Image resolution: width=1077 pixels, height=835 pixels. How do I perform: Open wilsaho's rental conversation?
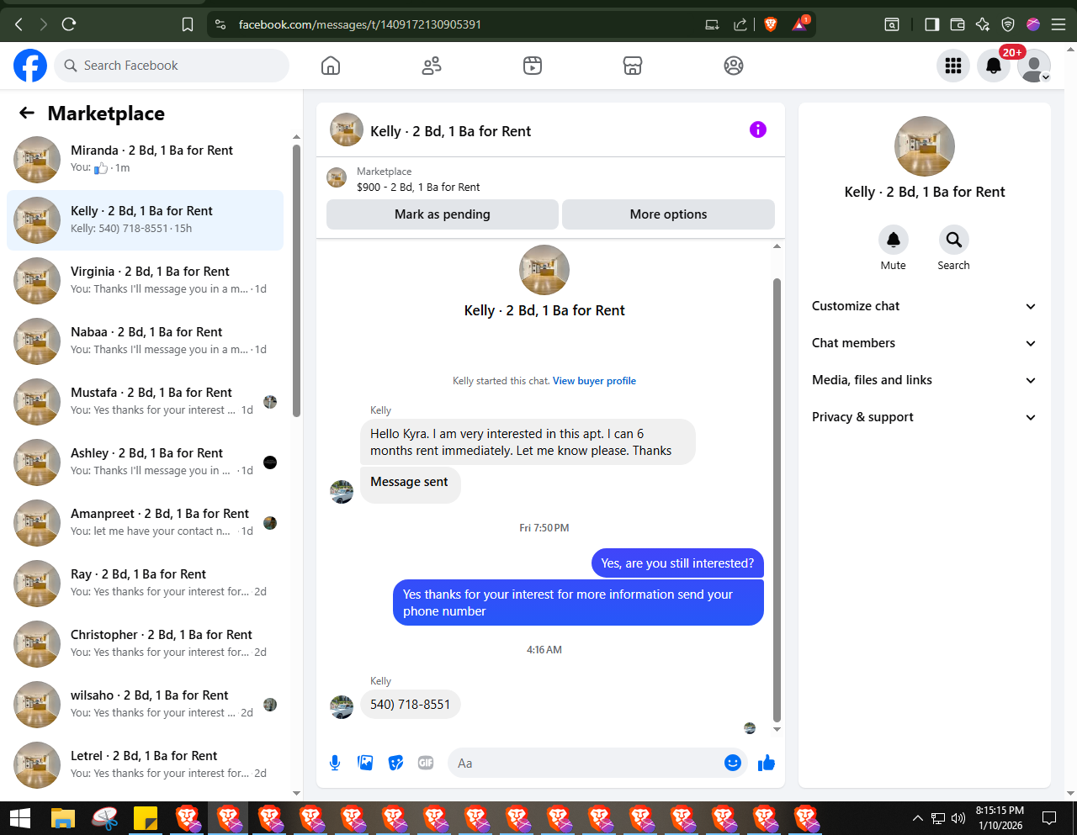coord(145,704)
